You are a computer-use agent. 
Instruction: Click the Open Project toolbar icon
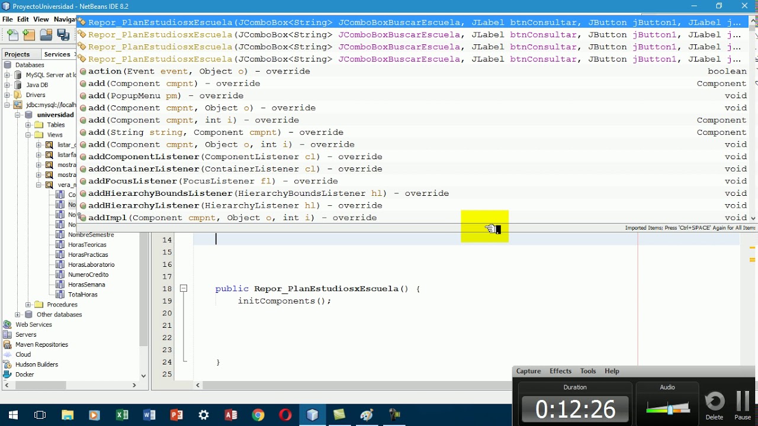[x=46, y=35]
